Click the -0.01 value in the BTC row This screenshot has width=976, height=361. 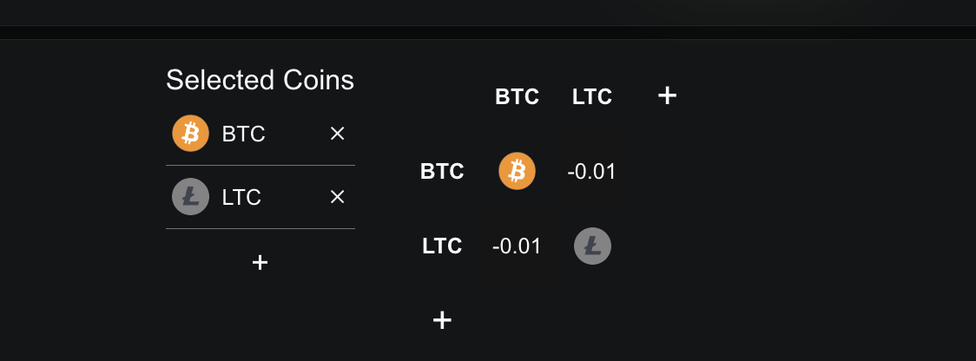click(x=592, y=172)
